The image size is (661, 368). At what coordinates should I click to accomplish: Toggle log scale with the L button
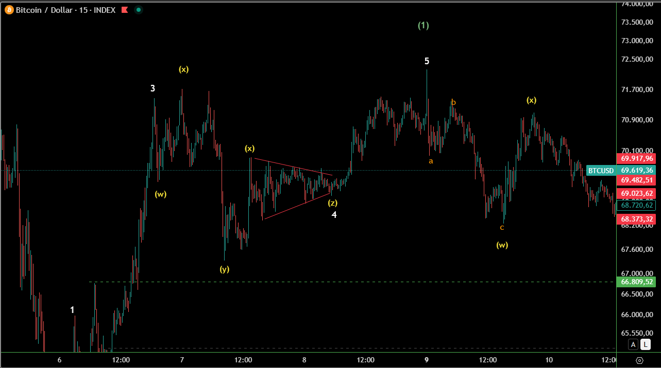click(x=646, y=345)
